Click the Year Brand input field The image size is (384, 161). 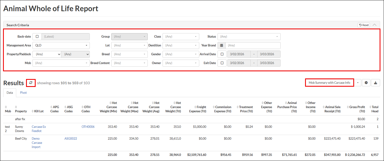253,46
